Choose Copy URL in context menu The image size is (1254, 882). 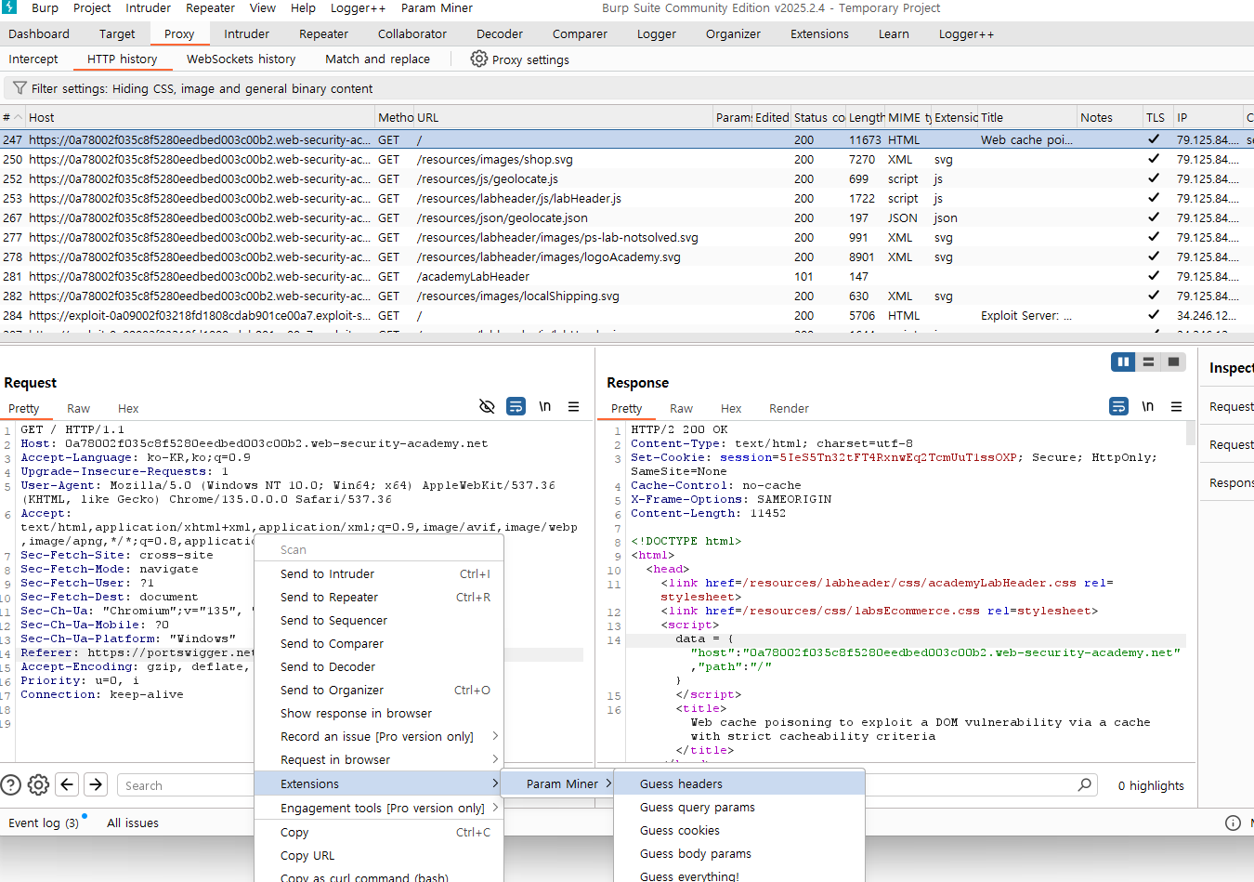[380, 855]
